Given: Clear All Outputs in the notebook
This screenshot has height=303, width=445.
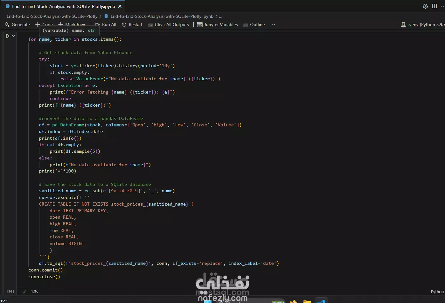Looking at the screenshot, I should tap(168, 25).
